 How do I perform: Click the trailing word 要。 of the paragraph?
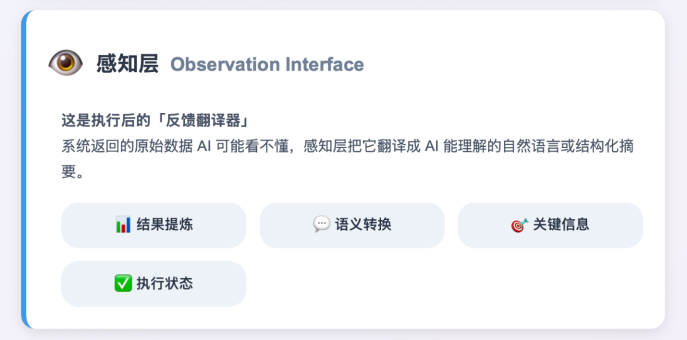point(73,172)
